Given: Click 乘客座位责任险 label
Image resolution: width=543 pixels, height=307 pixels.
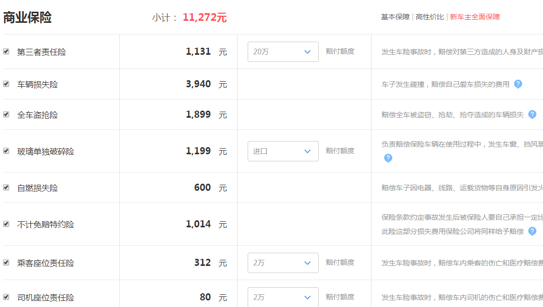Looking at the screenshot, I should [46, 263].
